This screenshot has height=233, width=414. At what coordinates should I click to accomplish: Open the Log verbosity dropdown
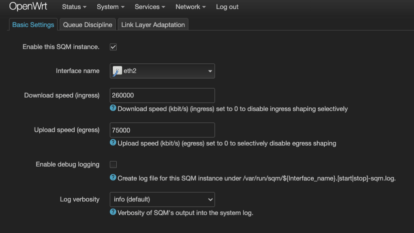(162, 199)
